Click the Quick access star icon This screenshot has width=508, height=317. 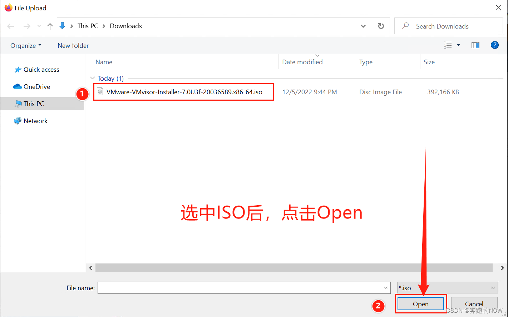tap(18, 70)
